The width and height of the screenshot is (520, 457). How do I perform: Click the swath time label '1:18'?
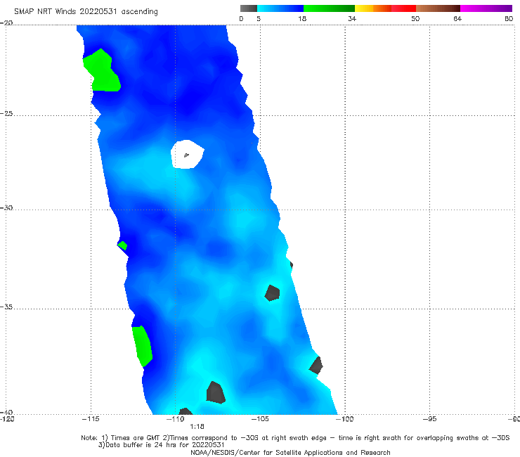tap(197, 427)
